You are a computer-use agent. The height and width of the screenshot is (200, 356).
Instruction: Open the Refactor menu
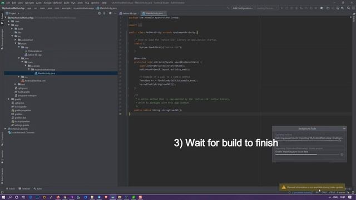57,3
